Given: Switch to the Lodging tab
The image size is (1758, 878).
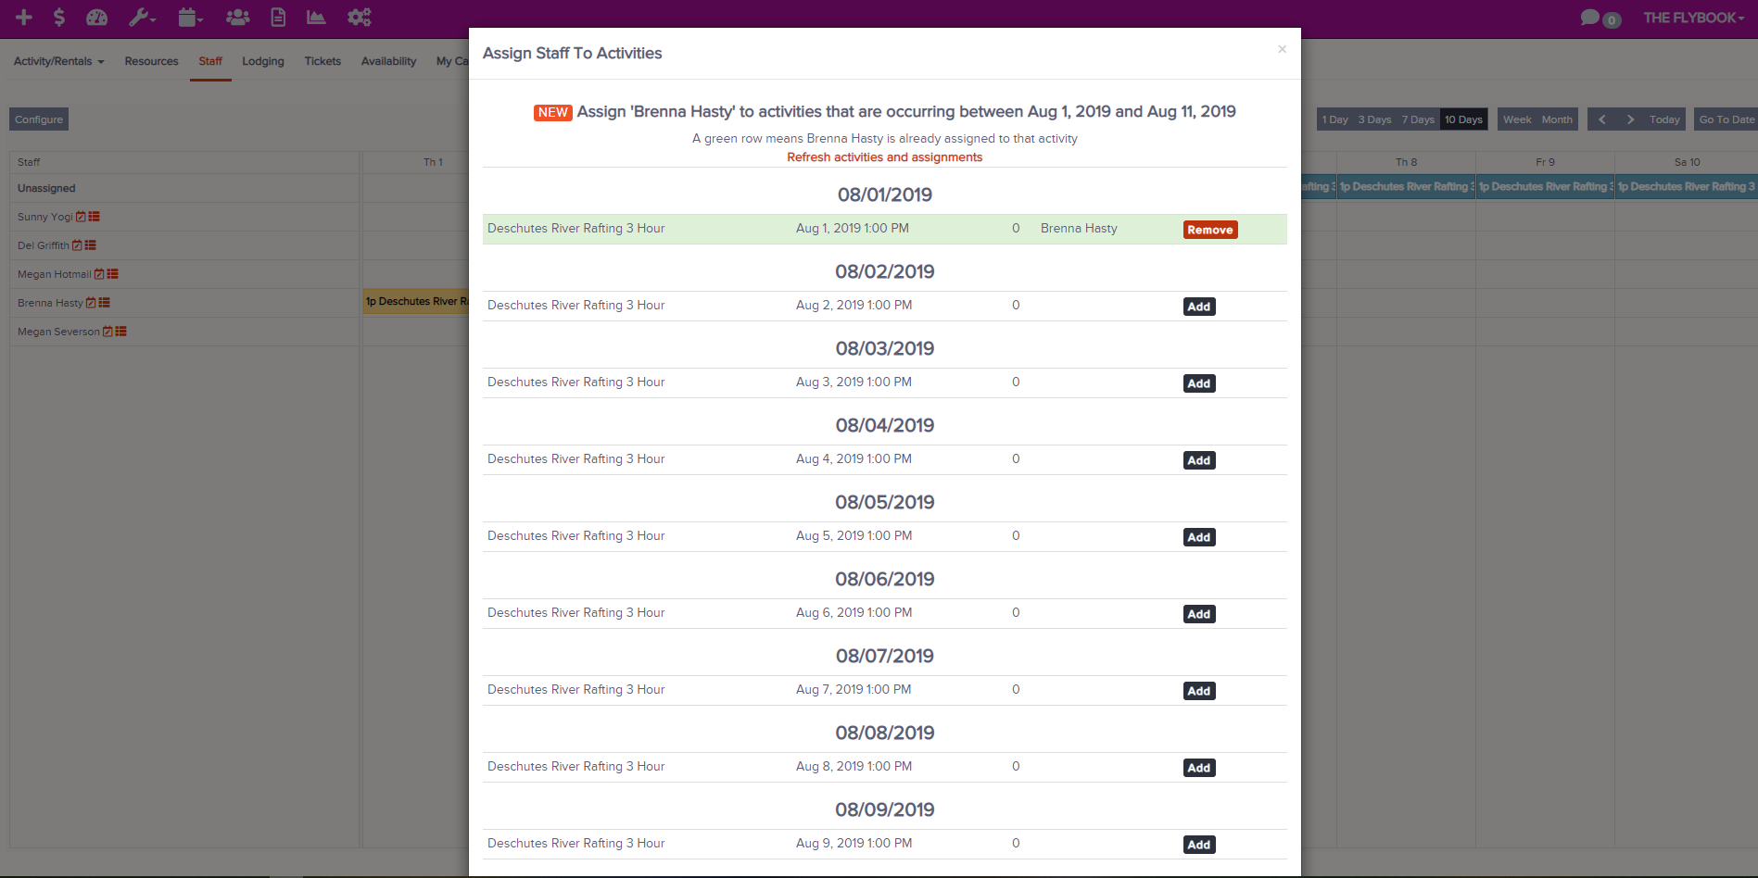Looking at the screenshot, I should point(263,61).
